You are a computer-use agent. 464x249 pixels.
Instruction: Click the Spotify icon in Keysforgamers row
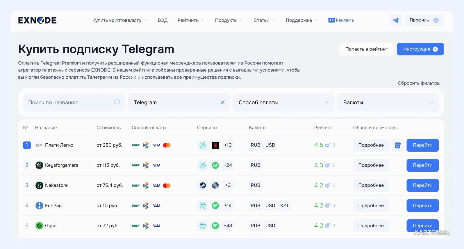215,165
